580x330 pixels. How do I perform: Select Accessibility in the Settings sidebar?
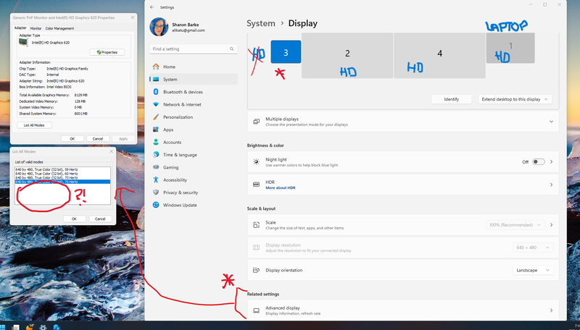[175, 179]
